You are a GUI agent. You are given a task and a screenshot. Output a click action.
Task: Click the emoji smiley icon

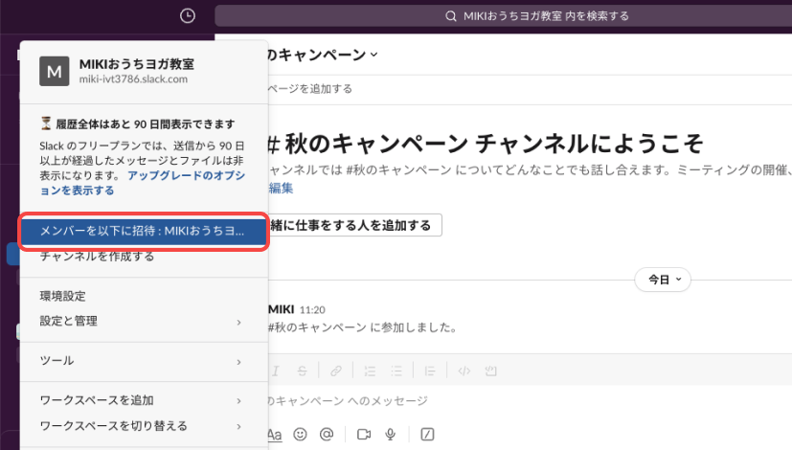(x=301, y=434)
